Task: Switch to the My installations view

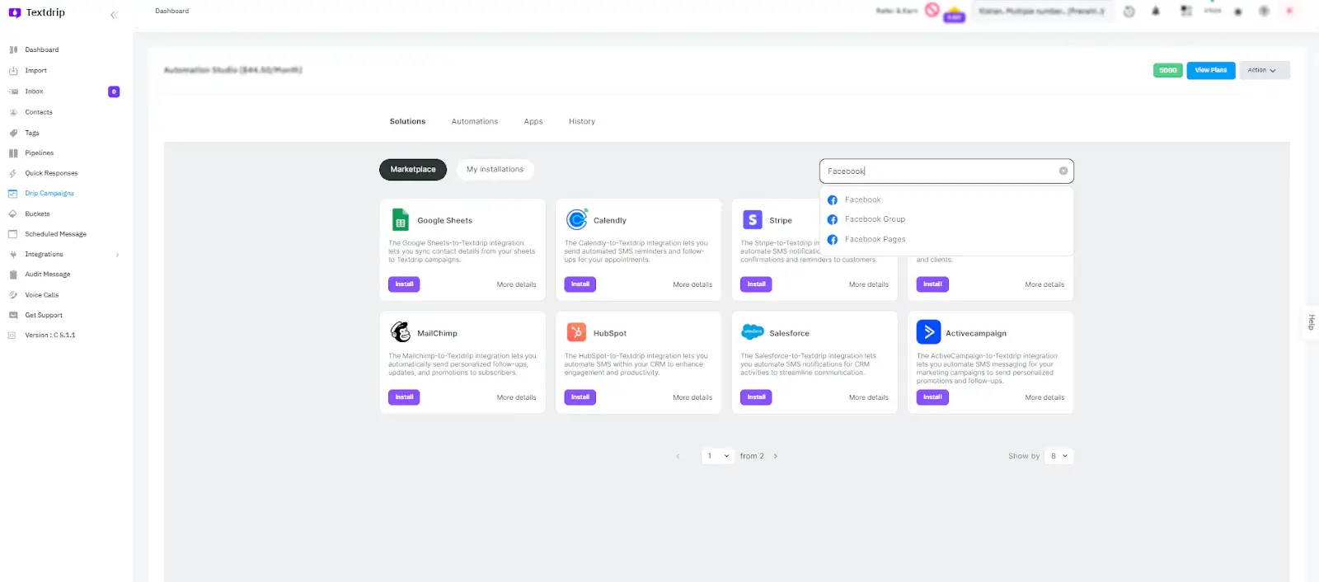Action: pos(495,170)
